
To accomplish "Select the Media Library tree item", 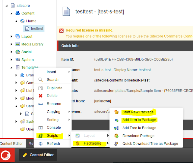I will 32,44.
